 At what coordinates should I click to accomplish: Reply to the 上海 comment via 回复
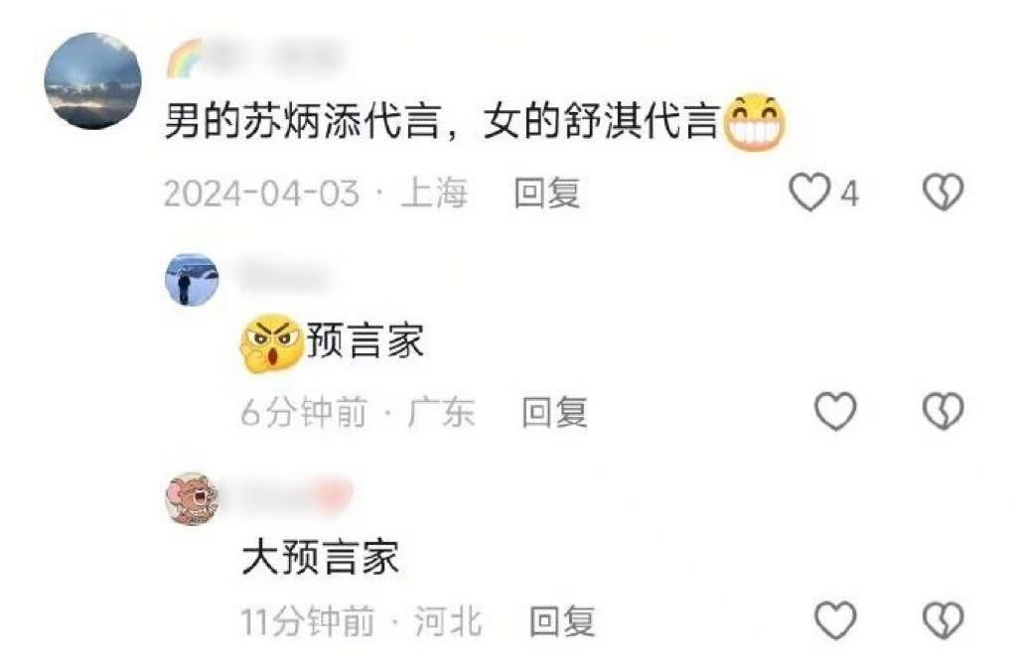[547, 194]
